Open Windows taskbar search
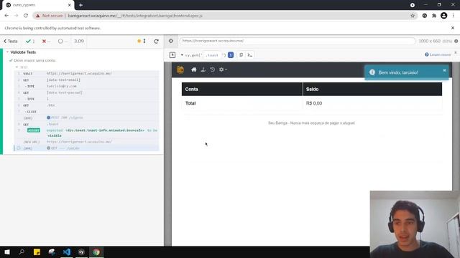 point(22,252)
